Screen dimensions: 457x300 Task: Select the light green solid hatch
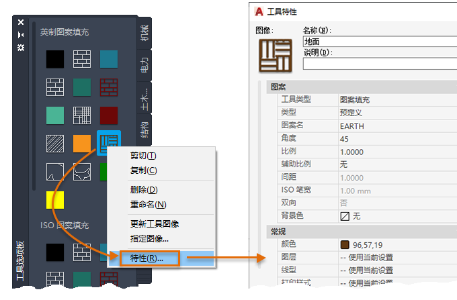[x=55, y=115]
